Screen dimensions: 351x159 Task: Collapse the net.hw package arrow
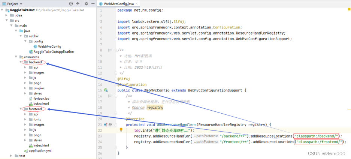click(x=21, y=36)
